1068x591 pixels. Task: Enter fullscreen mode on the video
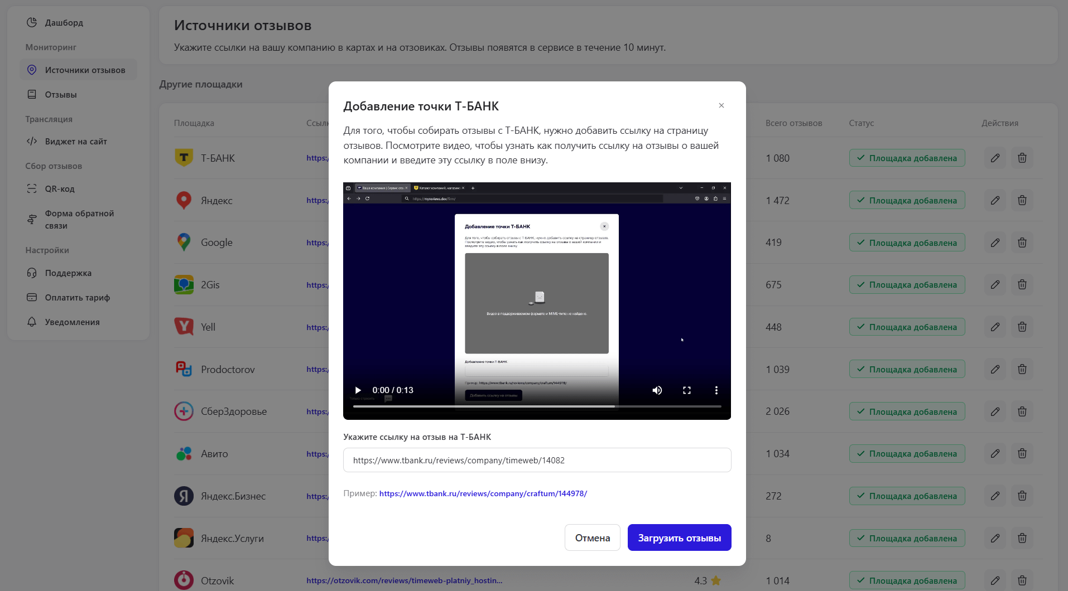click(x=687, y=390)
